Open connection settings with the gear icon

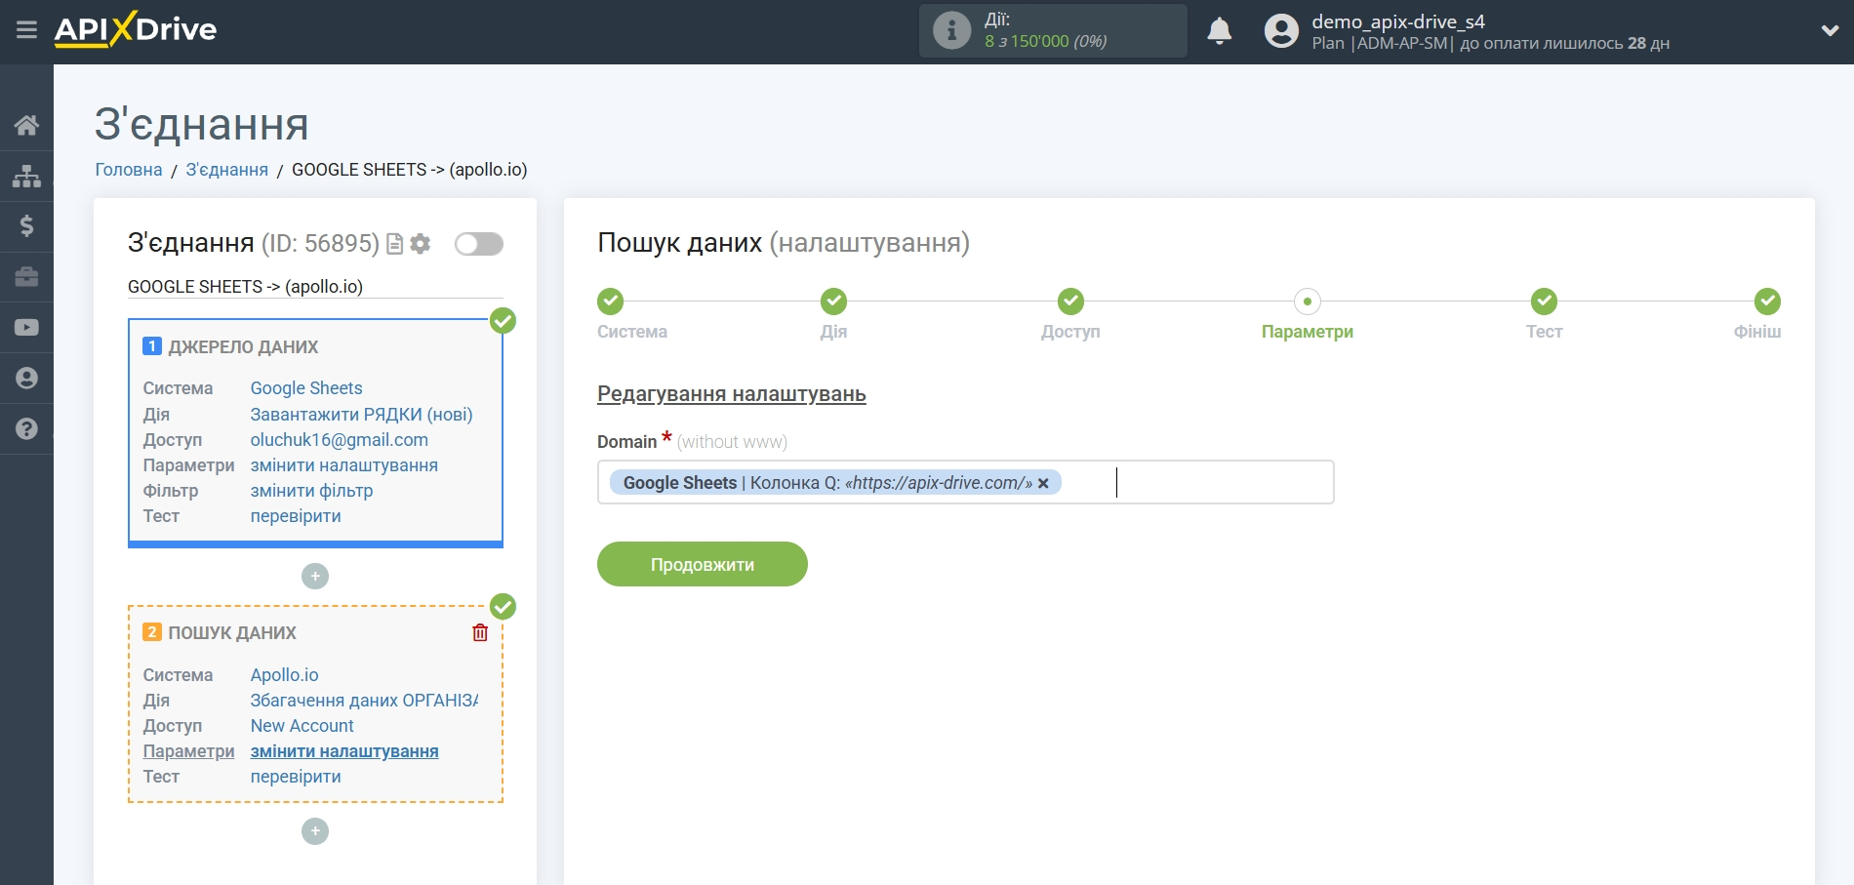[x=421, y=244]
